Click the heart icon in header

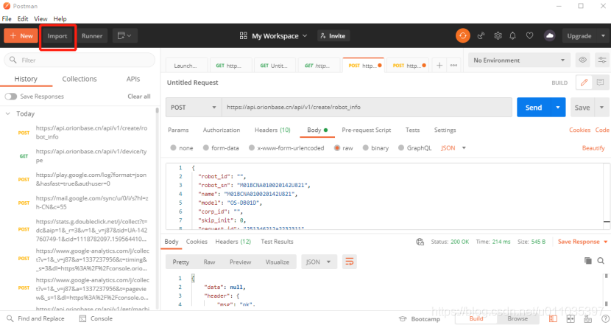529,36
